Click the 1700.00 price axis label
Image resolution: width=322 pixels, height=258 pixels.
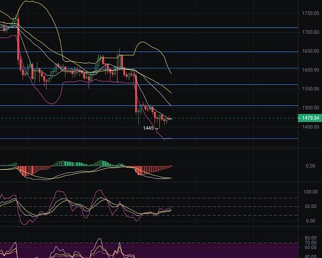(x=310, y=32)
